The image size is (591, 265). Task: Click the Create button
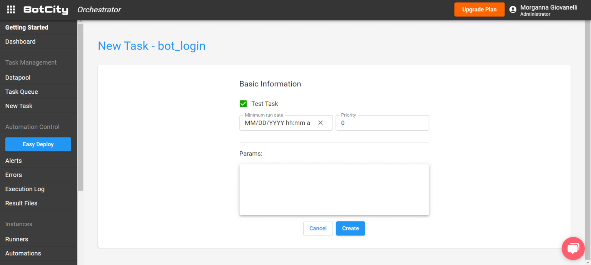pos(350,228)
